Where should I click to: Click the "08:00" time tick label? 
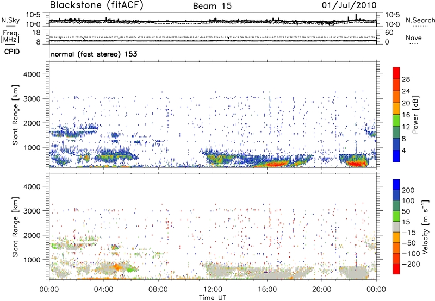pyautogui.click(x=158, y=290)
